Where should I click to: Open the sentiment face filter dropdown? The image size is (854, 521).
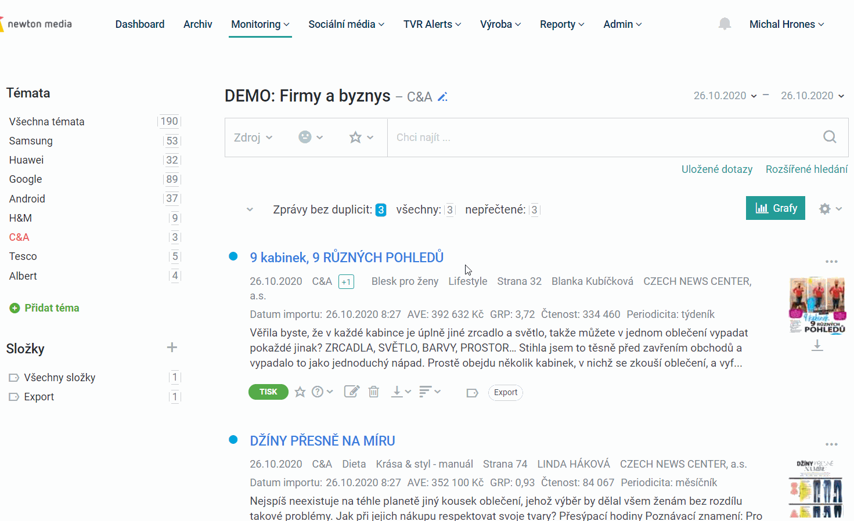311,137
